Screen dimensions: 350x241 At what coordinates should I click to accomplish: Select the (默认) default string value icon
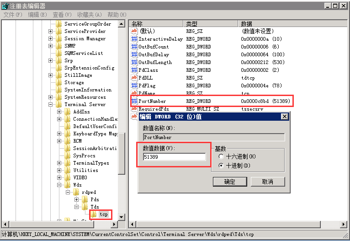[134, 31]
